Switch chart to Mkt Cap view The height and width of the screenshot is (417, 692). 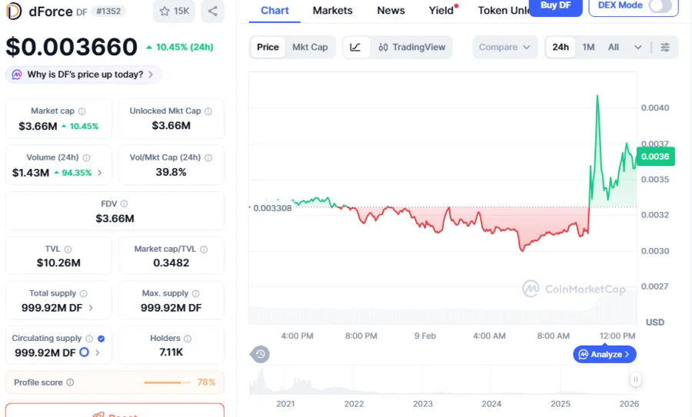tap(310, 47)
